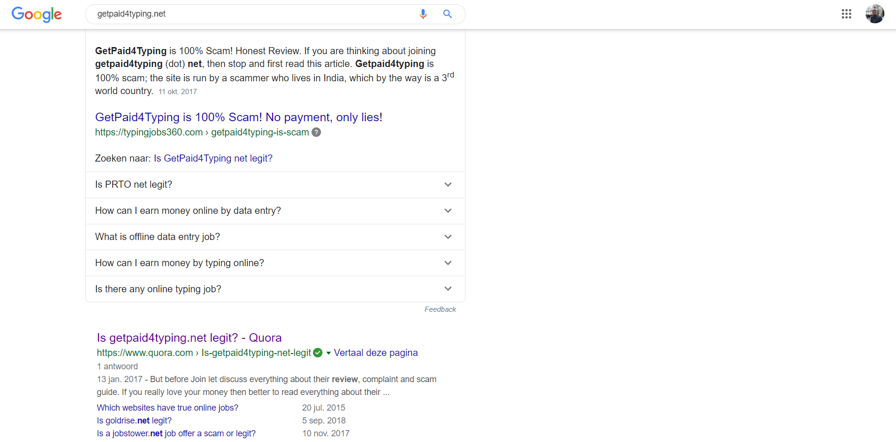This screenshot has width=896, height=442.
Task: Click the blue magnifier search icon
Action: click(x=448, y=14)
